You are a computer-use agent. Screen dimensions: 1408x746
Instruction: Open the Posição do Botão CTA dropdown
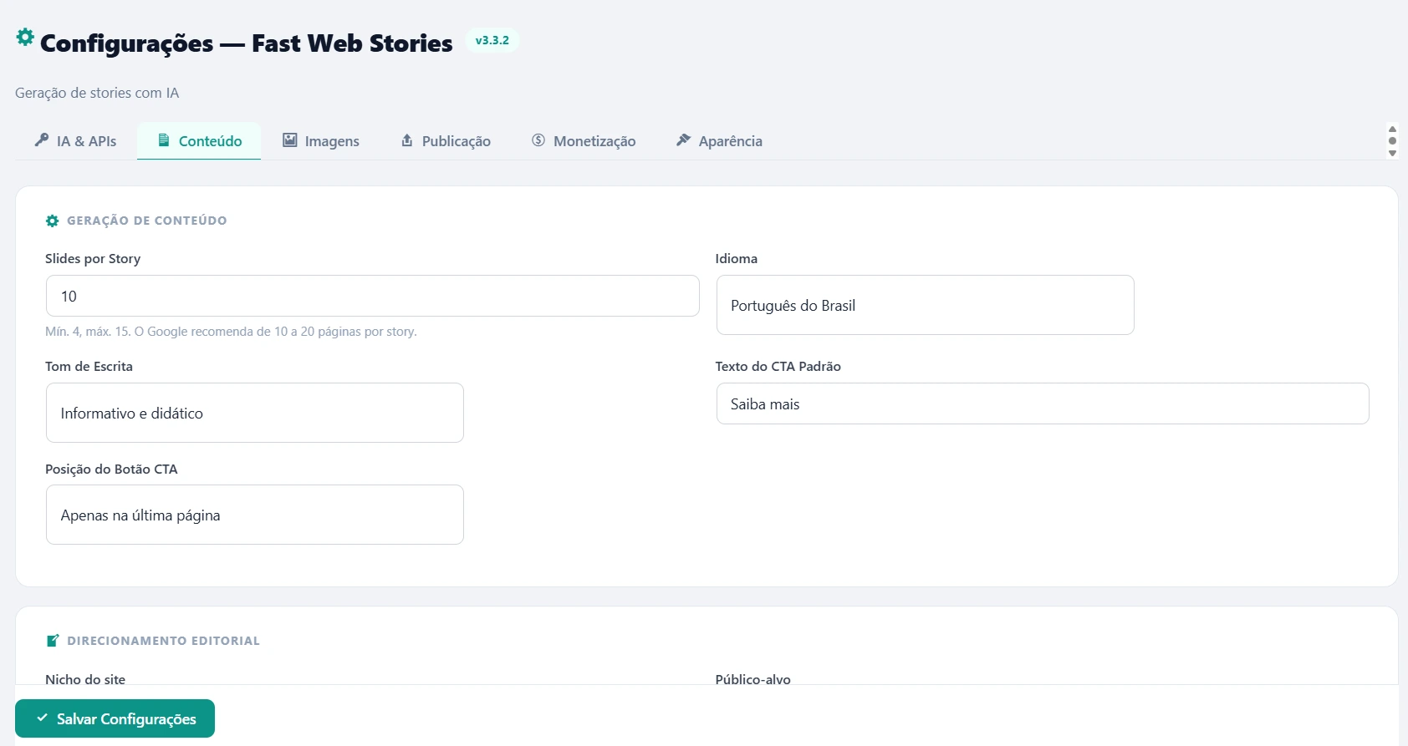(254, 515)
